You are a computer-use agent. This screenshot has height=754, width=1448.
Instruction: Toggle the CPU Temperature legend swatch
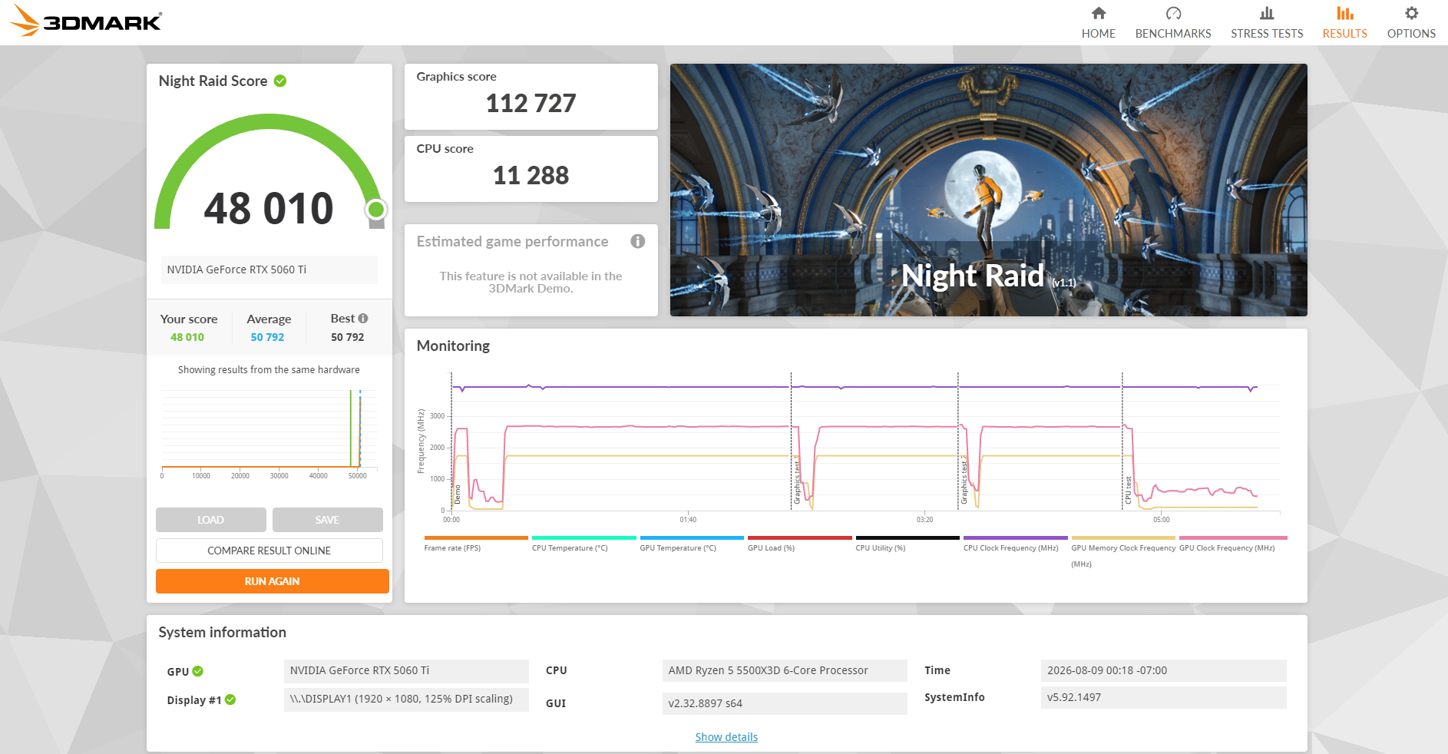(584, 537)
